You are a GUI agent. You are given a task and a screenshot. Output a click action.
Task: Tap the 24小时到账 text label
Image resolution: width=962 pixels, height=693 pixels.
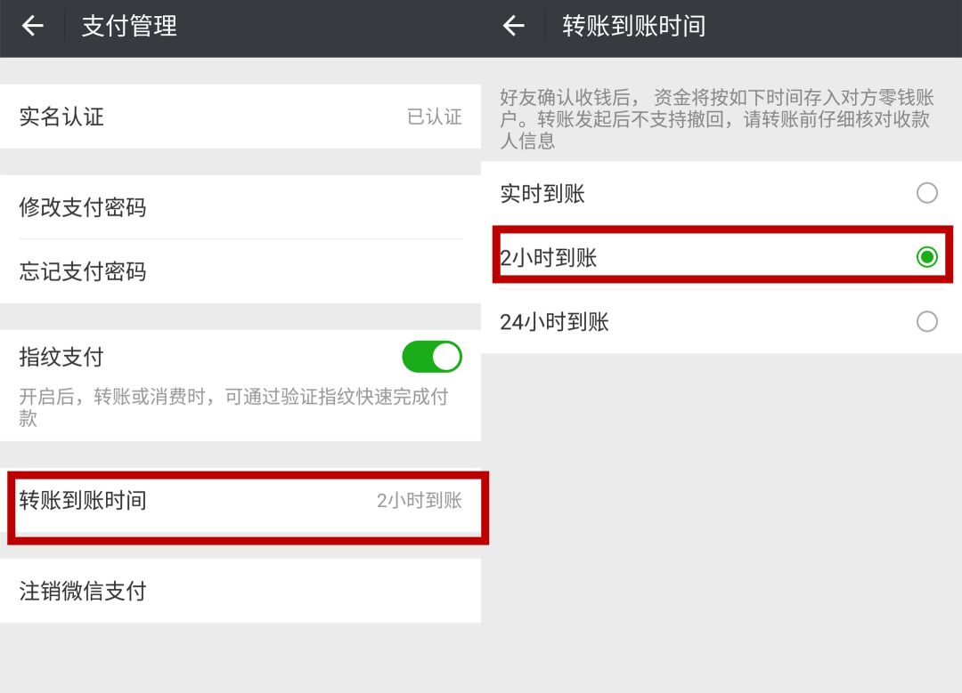point(554,322)
